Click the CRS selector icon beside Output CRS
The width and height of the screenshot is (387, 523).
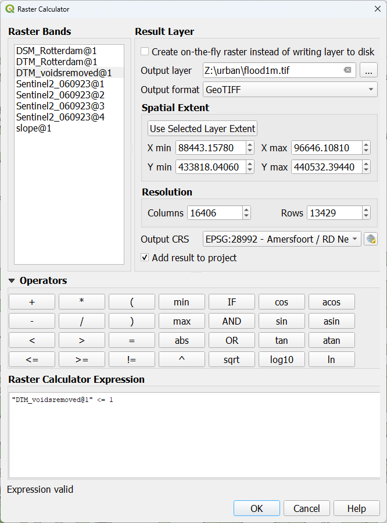pyautogui.click(x=370, y=239)
